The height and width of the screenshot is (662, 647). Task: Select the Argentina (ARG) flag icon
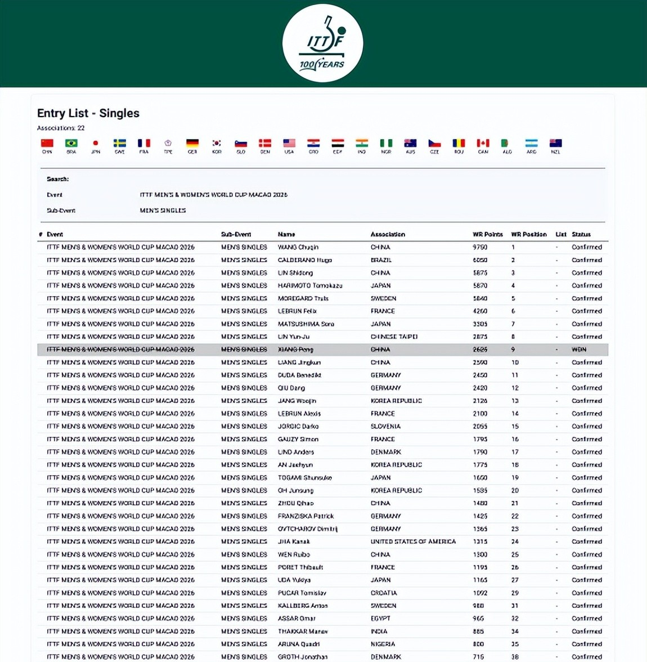531,143
